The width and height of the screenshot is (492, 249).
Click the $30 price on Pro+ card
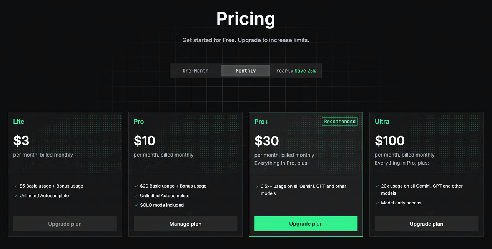pyautogui.click(x=266, y=141)
